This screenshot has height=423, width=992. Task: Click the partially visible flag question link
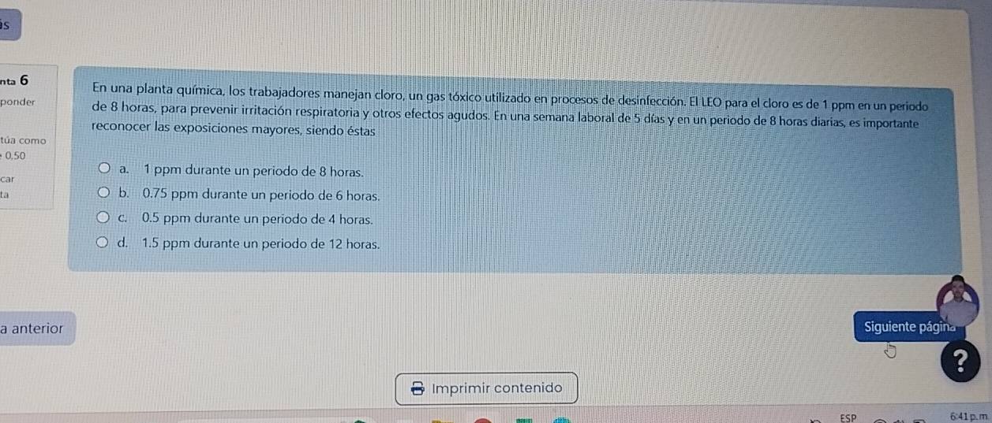(6, 186)
